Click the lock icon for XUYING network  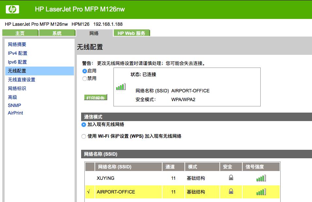click(x=230, y=178)
